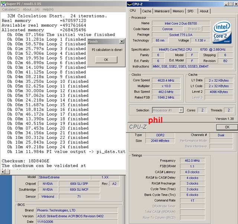Image resolution: width=238 pixels, height=224 pixels.
Task: Click the chipset Rev. value A2
Action: [x=114, y=184]
